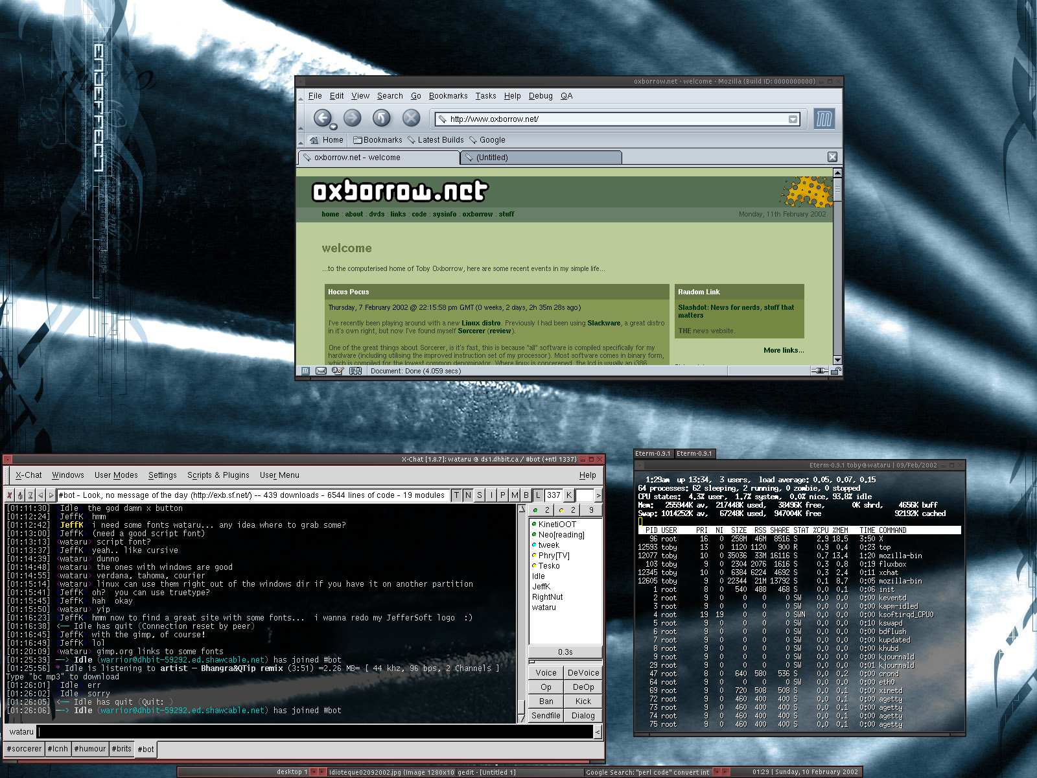
Task: Open Mail from Mozilla status bar
Action: point(321,371)
